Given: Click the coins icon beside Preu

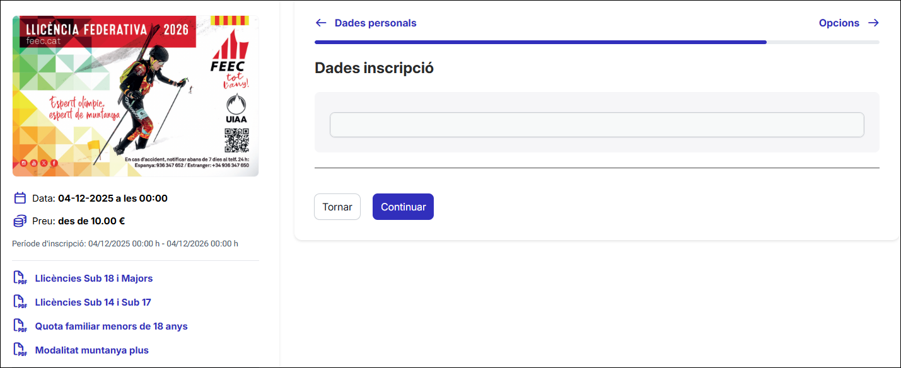Looking at the screenshot, I should tap(19, 221).
